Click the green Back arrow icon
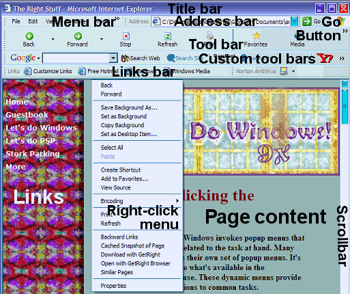 pos(29,36)
